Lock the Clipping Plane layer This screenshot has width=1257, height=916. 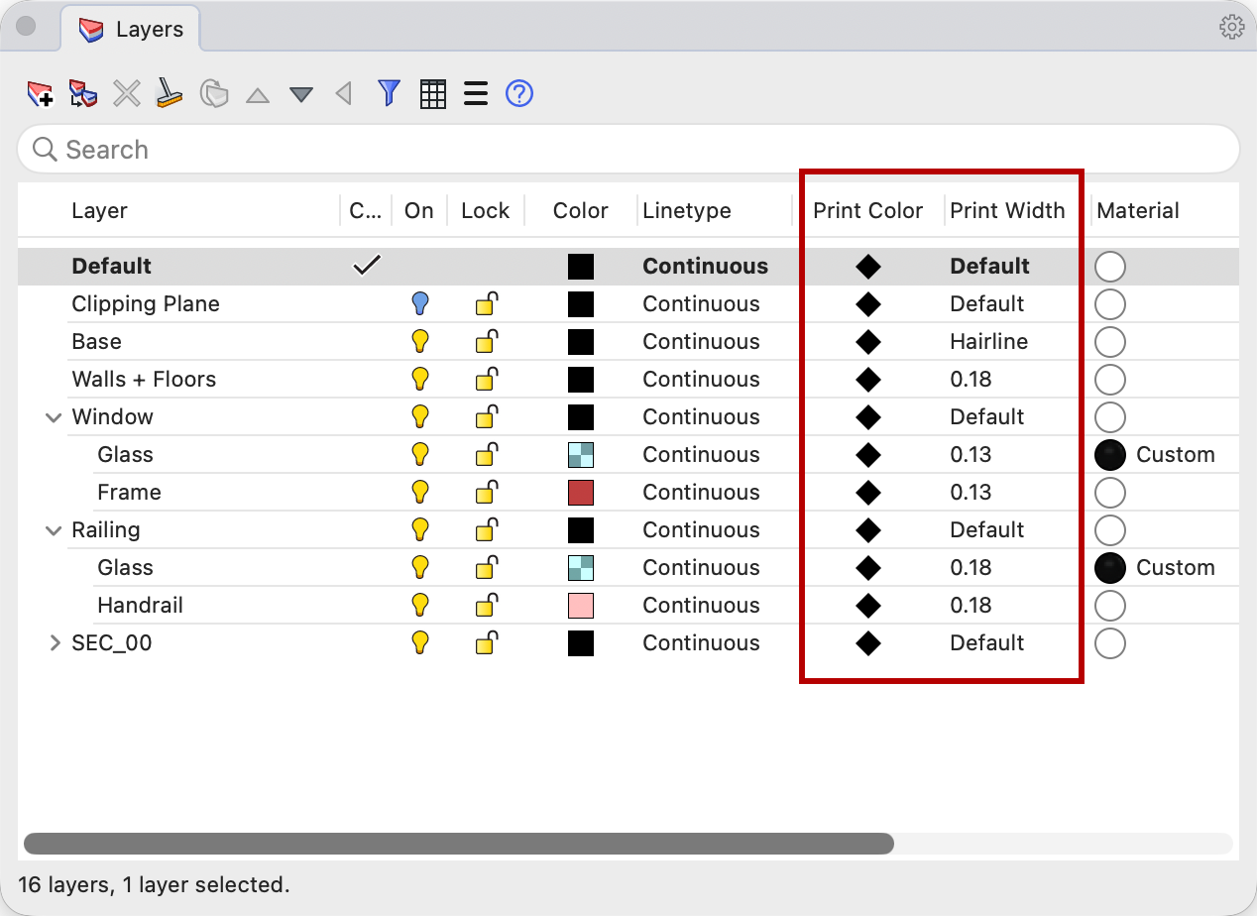(x=486, y=304)
